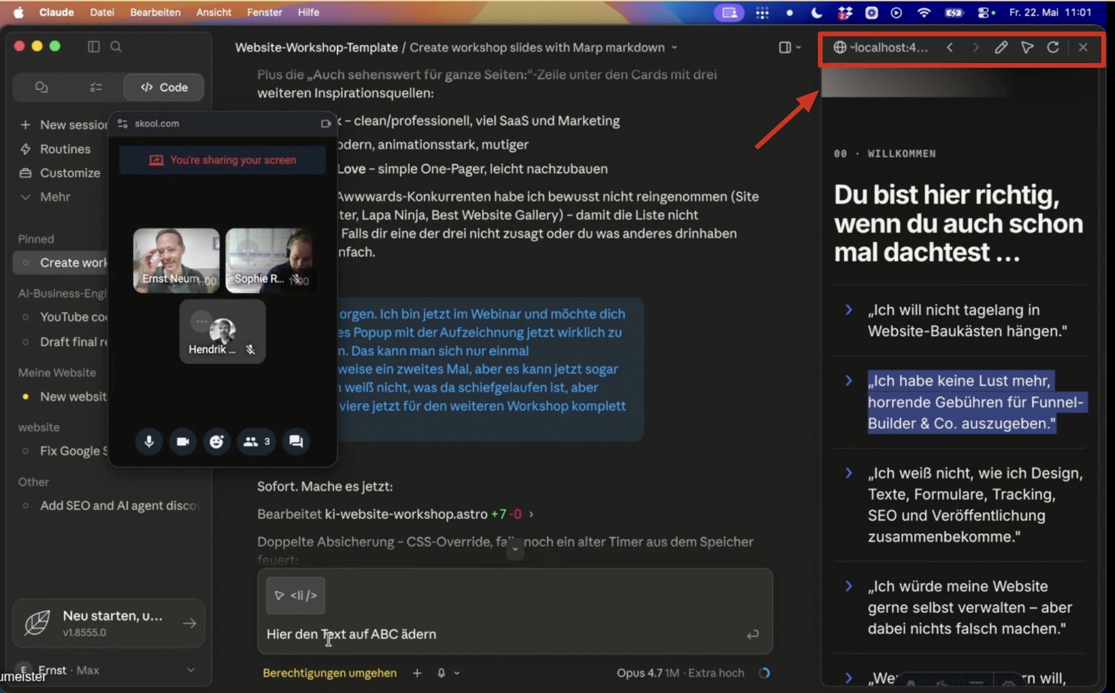Expand the Mehr section
Viewport: 1115px width, 693px height.
45,197
